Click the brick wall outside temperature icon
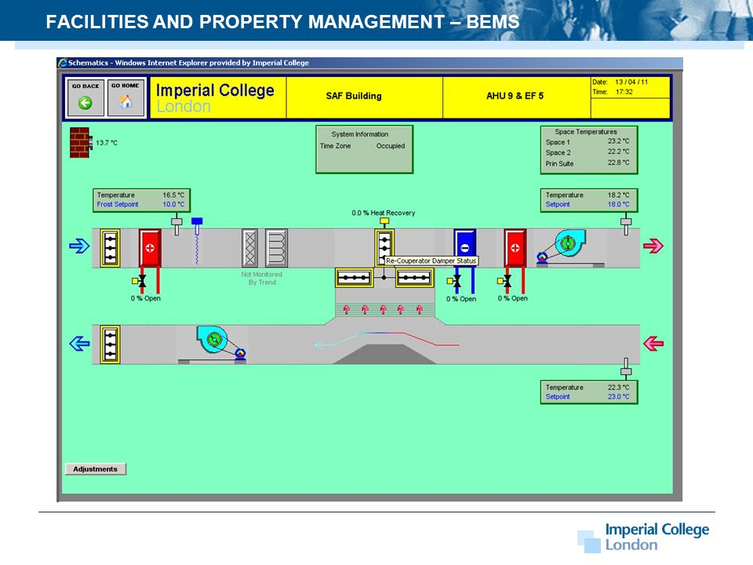This screenshot has width=753, height=565. coord(81,143)
